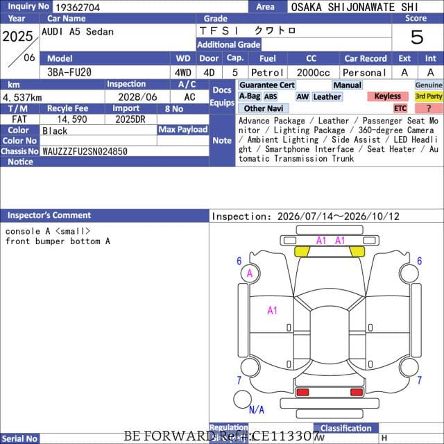Select the Notice label
Screen dimensions: 444x444
[x=20, y=162]
